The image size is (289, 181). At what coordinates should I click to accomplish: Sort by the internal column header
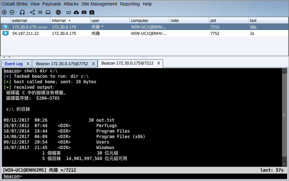point(70,20)
